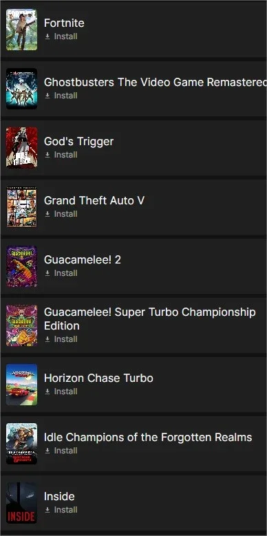Click the download icon under Guacamelee! 2
The width and height of the screenshot is (267, 536).
[x=47, y=273]
